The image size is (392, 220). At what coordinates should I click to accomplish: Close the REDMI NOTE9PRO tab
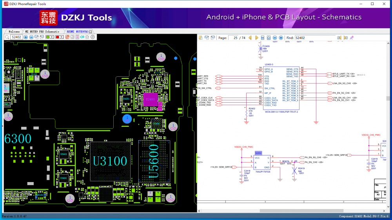pyautogui.click(x=91, y=31)
